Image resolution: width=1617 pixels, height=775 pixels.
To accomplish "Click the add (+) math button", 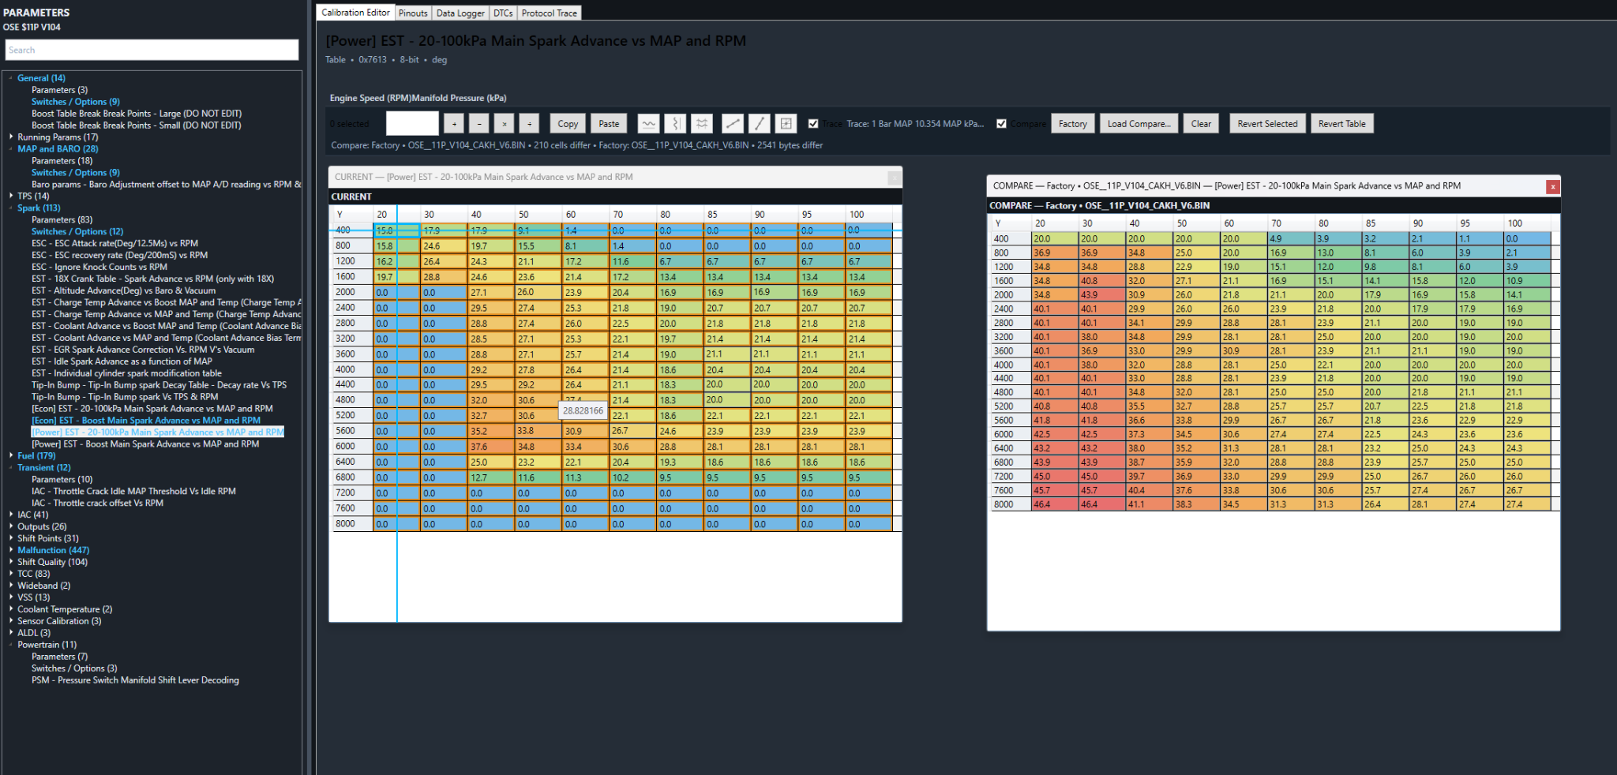I will [454, 124].
